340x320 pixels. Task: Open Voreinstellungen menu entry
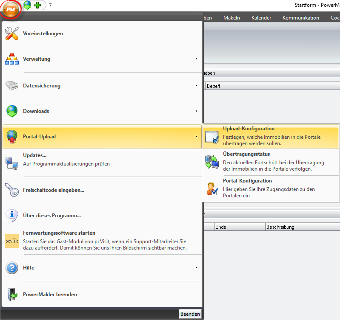tap(102, 34)
